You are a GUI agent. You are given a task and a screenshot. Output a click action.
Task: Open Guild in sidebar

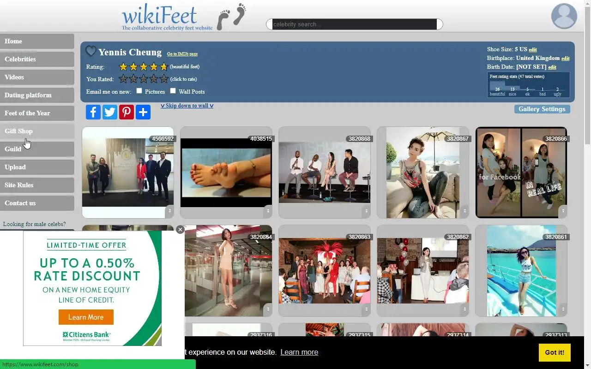pos(37,149)
